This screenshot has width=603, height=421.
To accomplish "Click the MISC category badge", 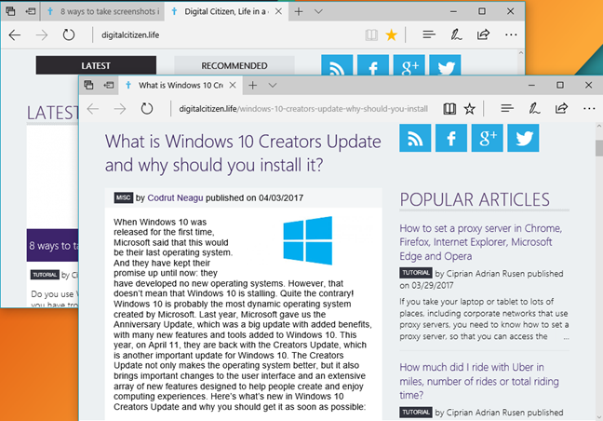I will click(124, 197).
